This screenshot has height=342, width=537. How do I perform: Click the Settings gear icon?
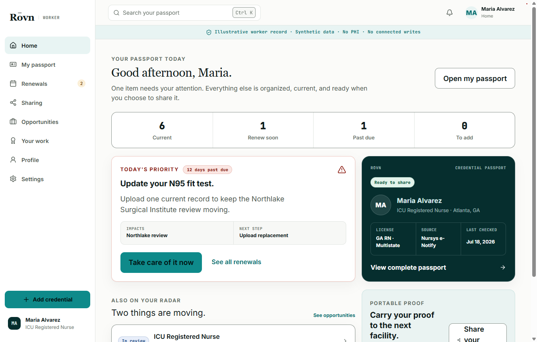(x=13, y=179)
